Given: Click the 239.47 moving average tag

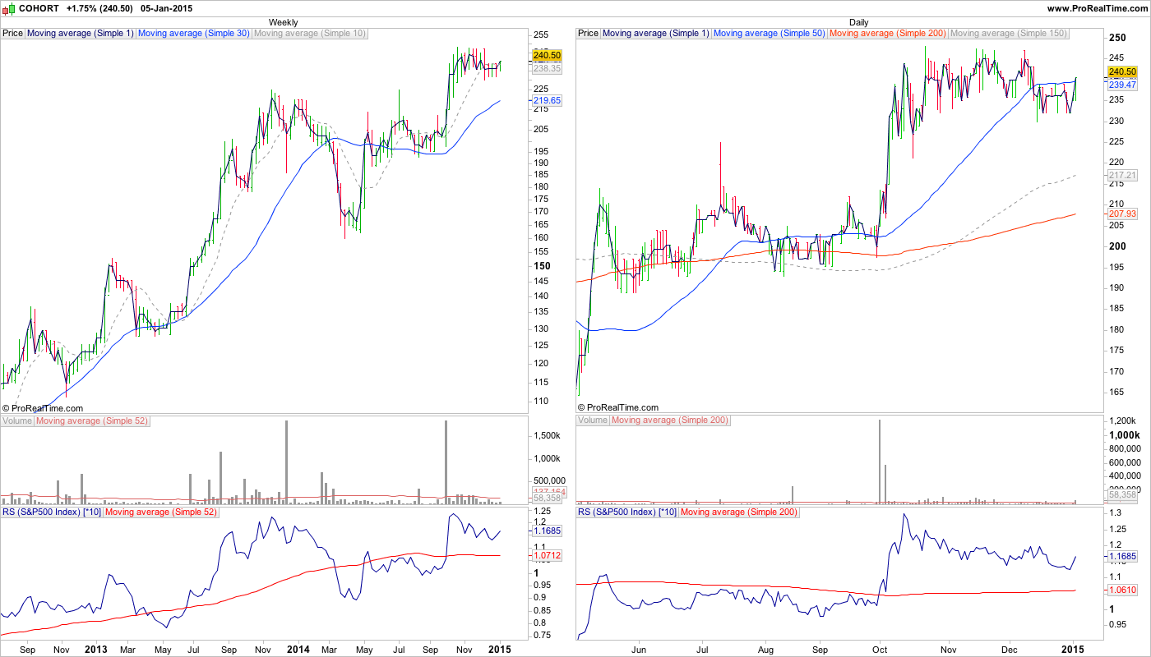Looking at the screenshot, I should 1122,85.
